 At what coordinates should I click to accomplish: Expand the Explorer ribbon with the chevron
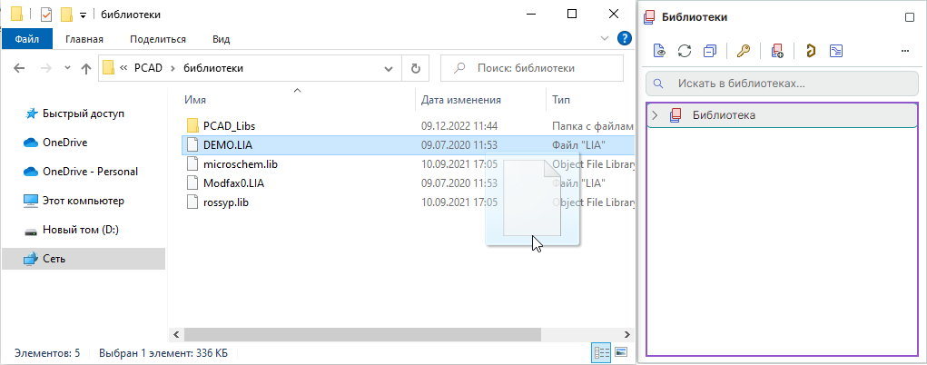pos(604,38)
